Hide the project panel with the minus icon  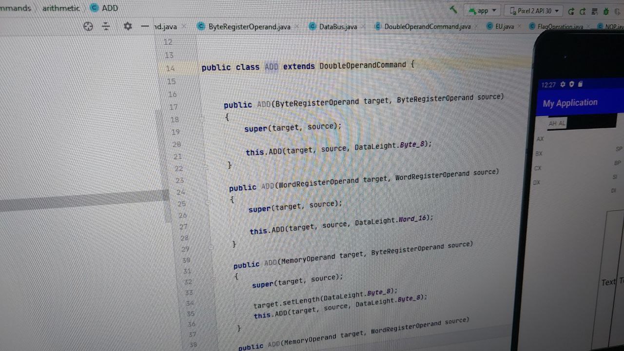tap(145, 26)
